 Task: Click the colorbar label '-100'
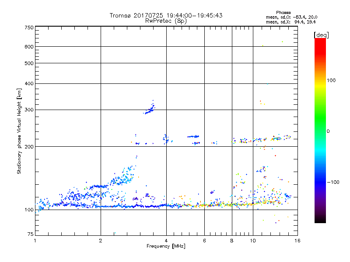[333, 182]
